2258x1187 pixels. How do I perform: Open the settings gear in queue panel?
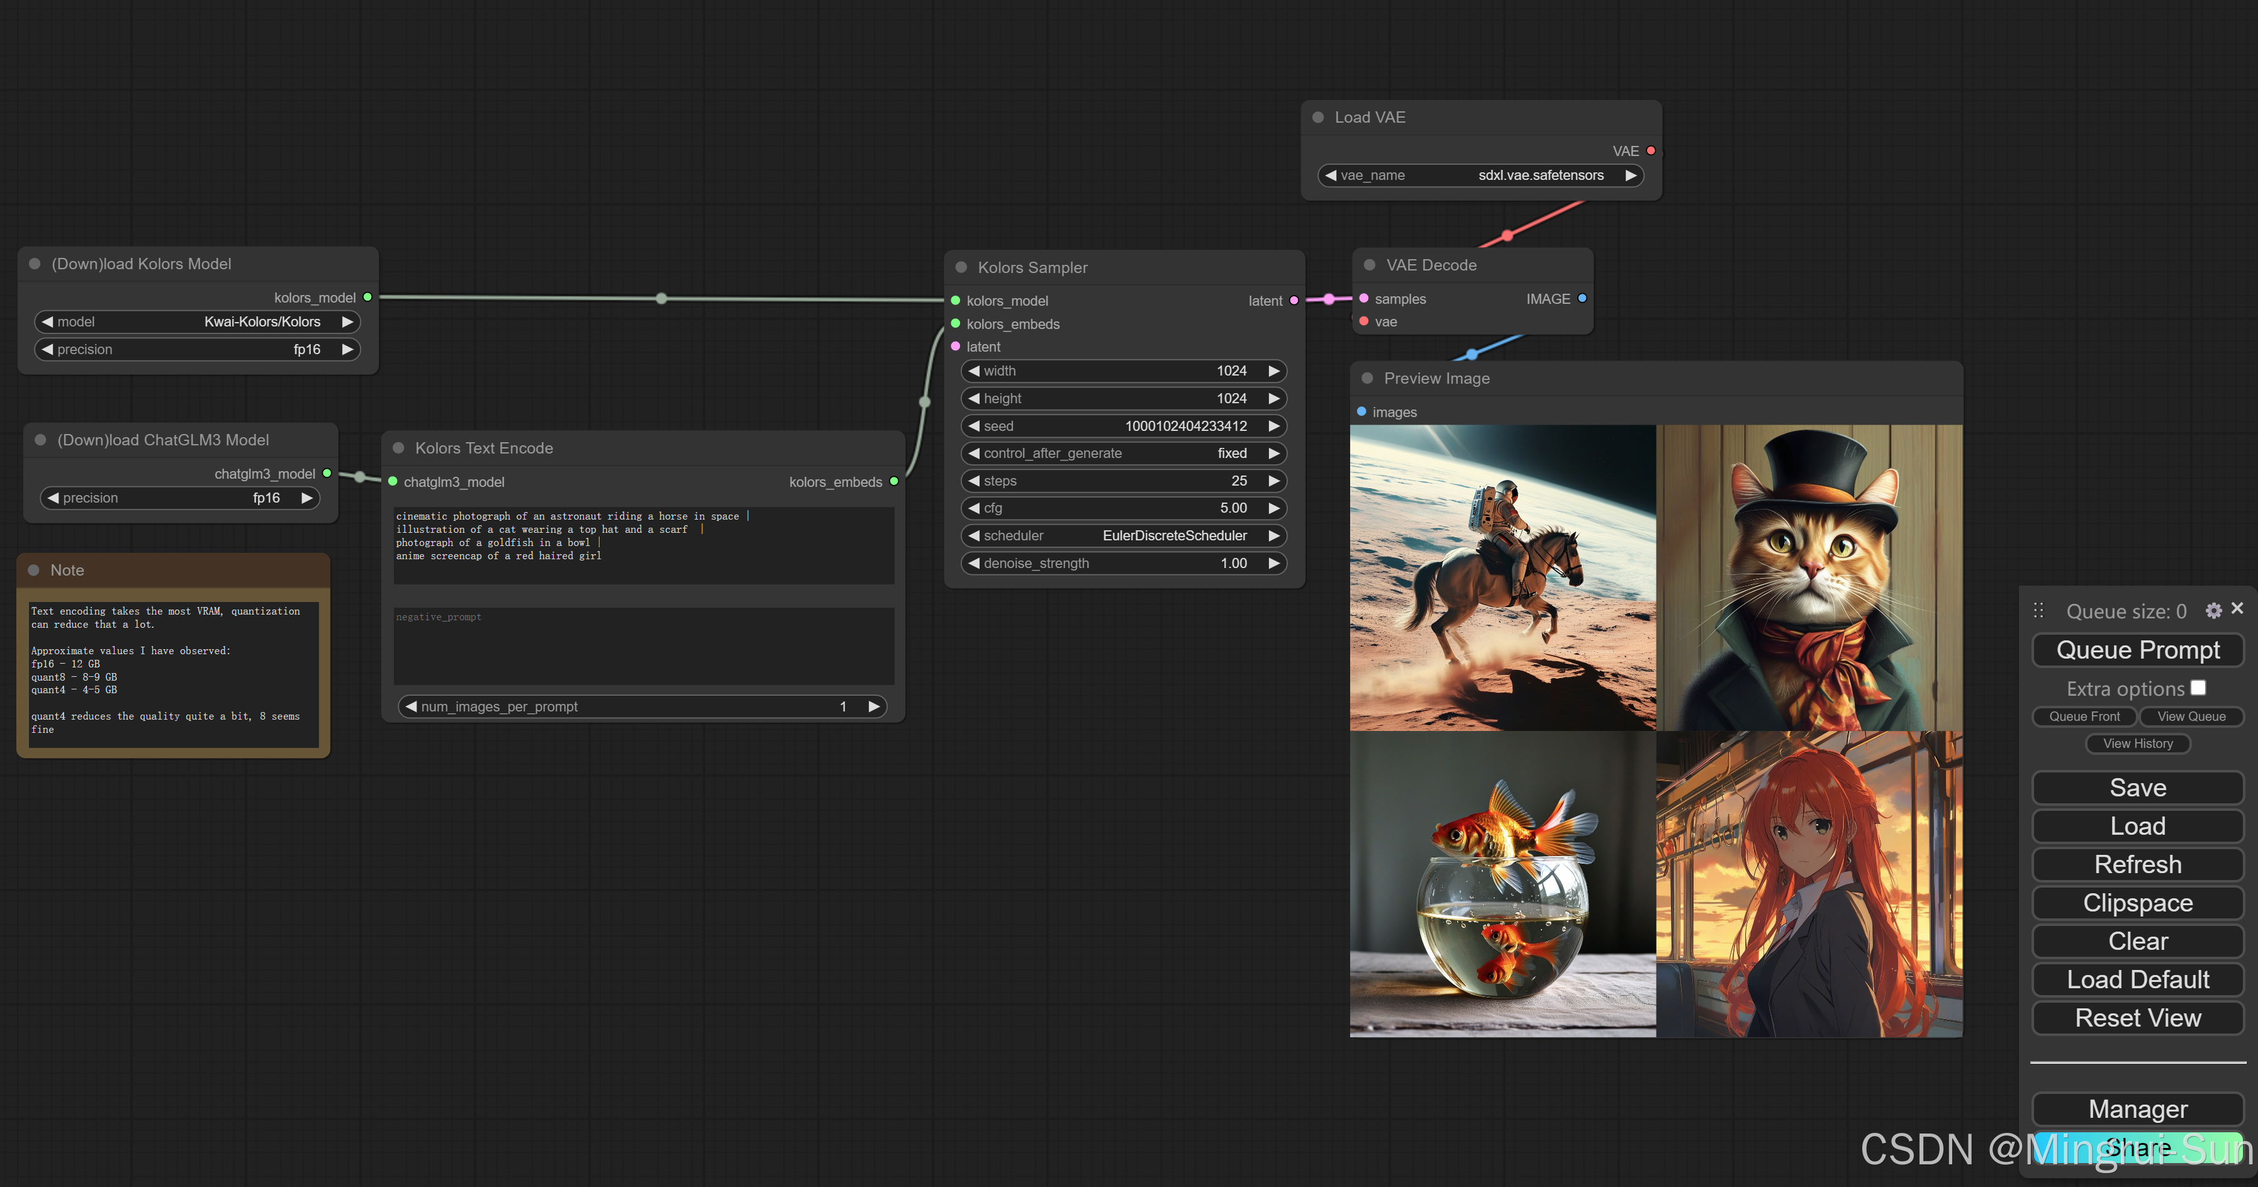point(2213,610)
